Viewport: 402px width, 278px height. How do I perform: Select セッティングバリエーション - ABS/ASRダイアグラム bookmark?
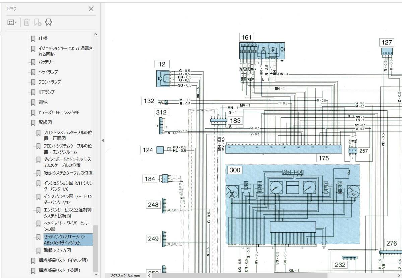pyautogui.click(x=68, y=240)
